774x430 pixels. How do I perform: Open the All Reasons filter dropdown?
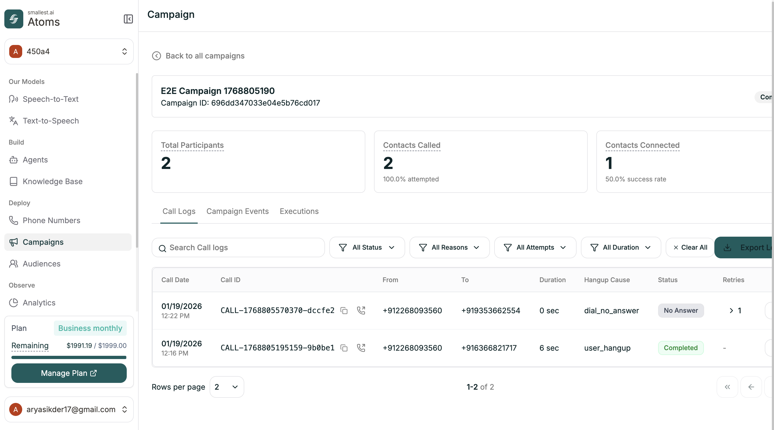(449, 247)
